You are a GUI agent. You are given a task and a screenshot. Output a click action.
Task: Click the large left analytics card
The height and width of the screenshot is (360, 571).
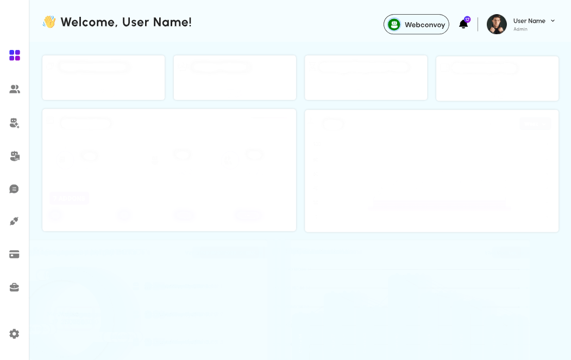169,169
